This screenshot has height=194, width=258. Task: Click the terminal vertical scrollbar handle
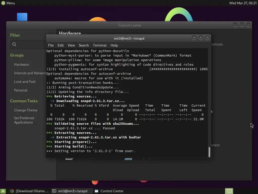pos(209,152)
